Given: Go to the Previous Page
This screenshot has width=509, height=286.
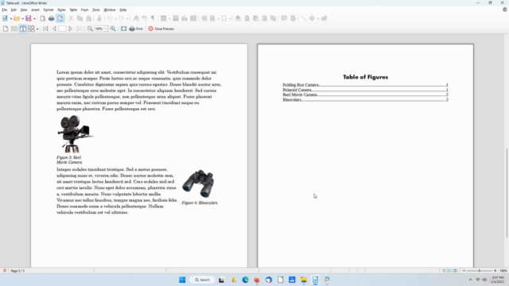Looking at the screenshot, I should pos(54,29).
